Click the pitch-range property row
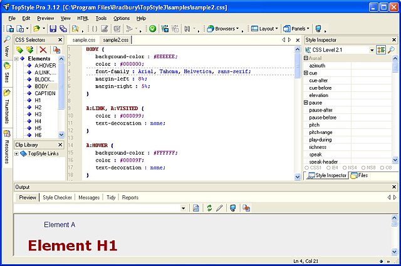Screen dimensions: 401x266 (347, 132)
